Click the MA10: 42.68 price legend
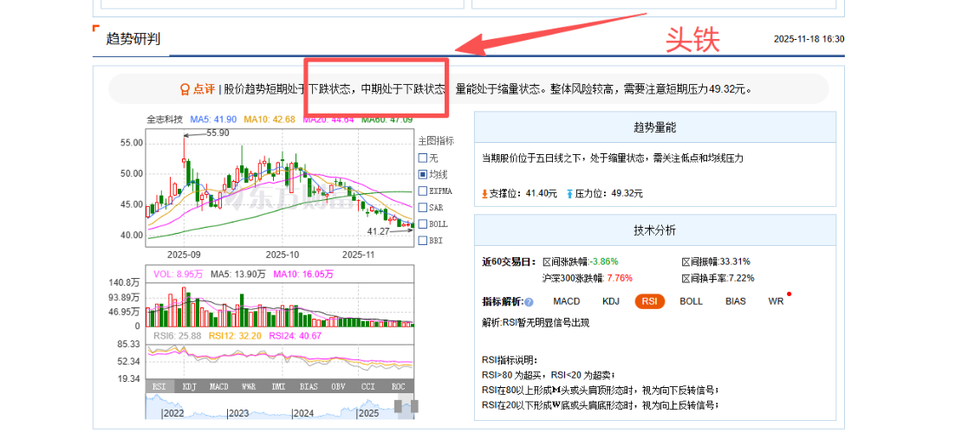This screenshot has height=433, width=975. coord(270,120)
